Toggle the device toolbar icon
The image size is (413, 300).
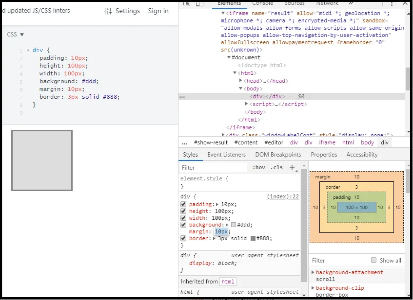(x=200, y=3)
